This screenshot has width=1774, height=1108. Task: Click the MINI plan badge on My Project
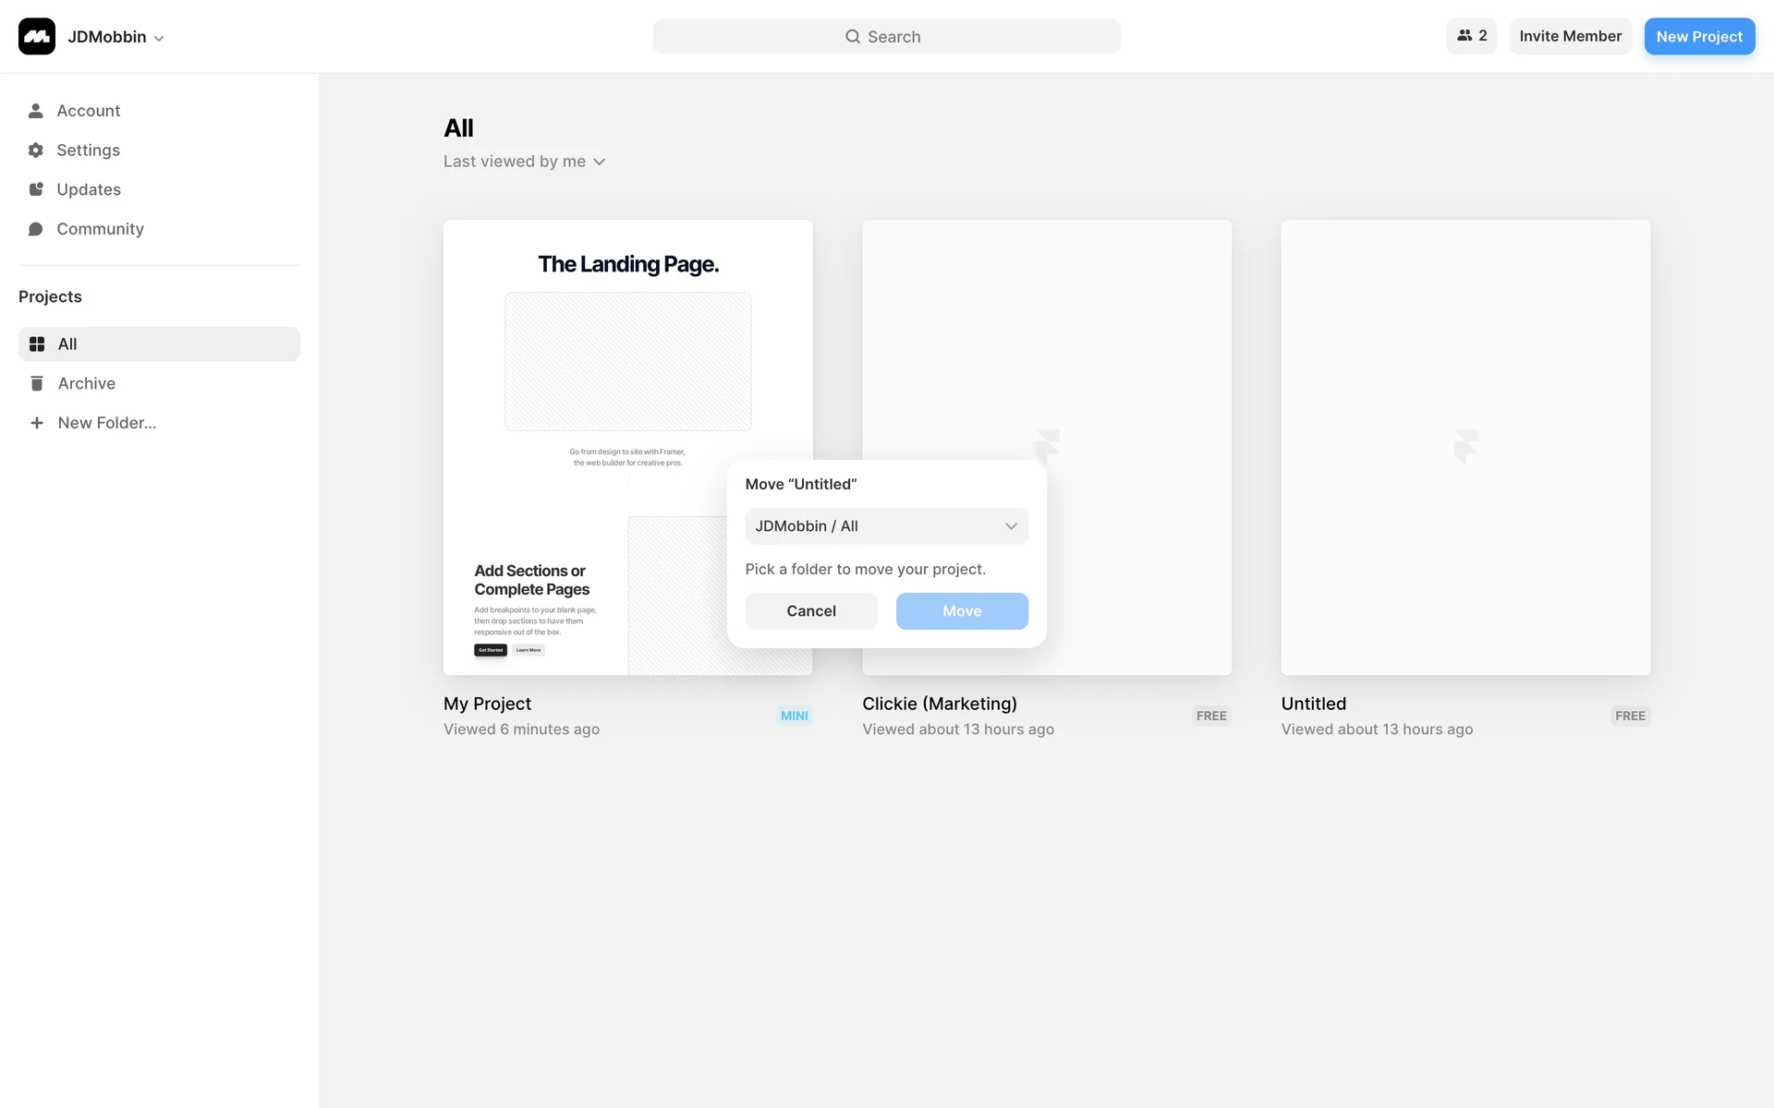794,716
